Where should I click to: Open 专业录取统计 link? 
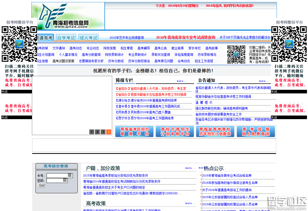point(137,55)
